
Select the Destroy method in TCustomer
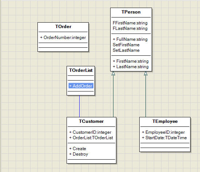pos(79,154)
